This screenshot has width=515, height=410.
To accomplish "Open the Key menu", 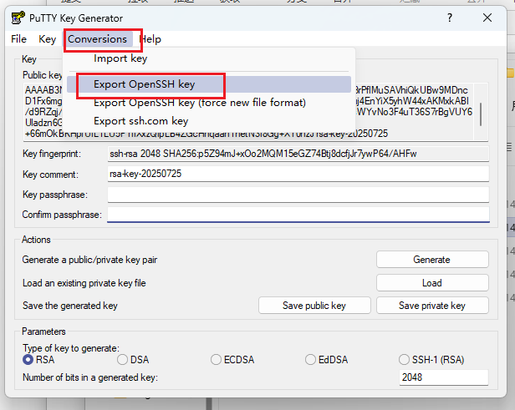I will [x=47, y=39].
